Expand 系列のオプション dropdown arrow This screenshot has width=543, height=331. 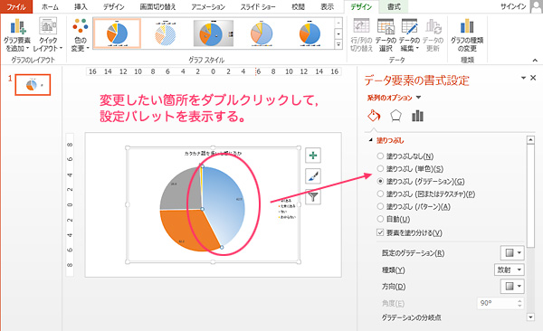tap(418, 98)
